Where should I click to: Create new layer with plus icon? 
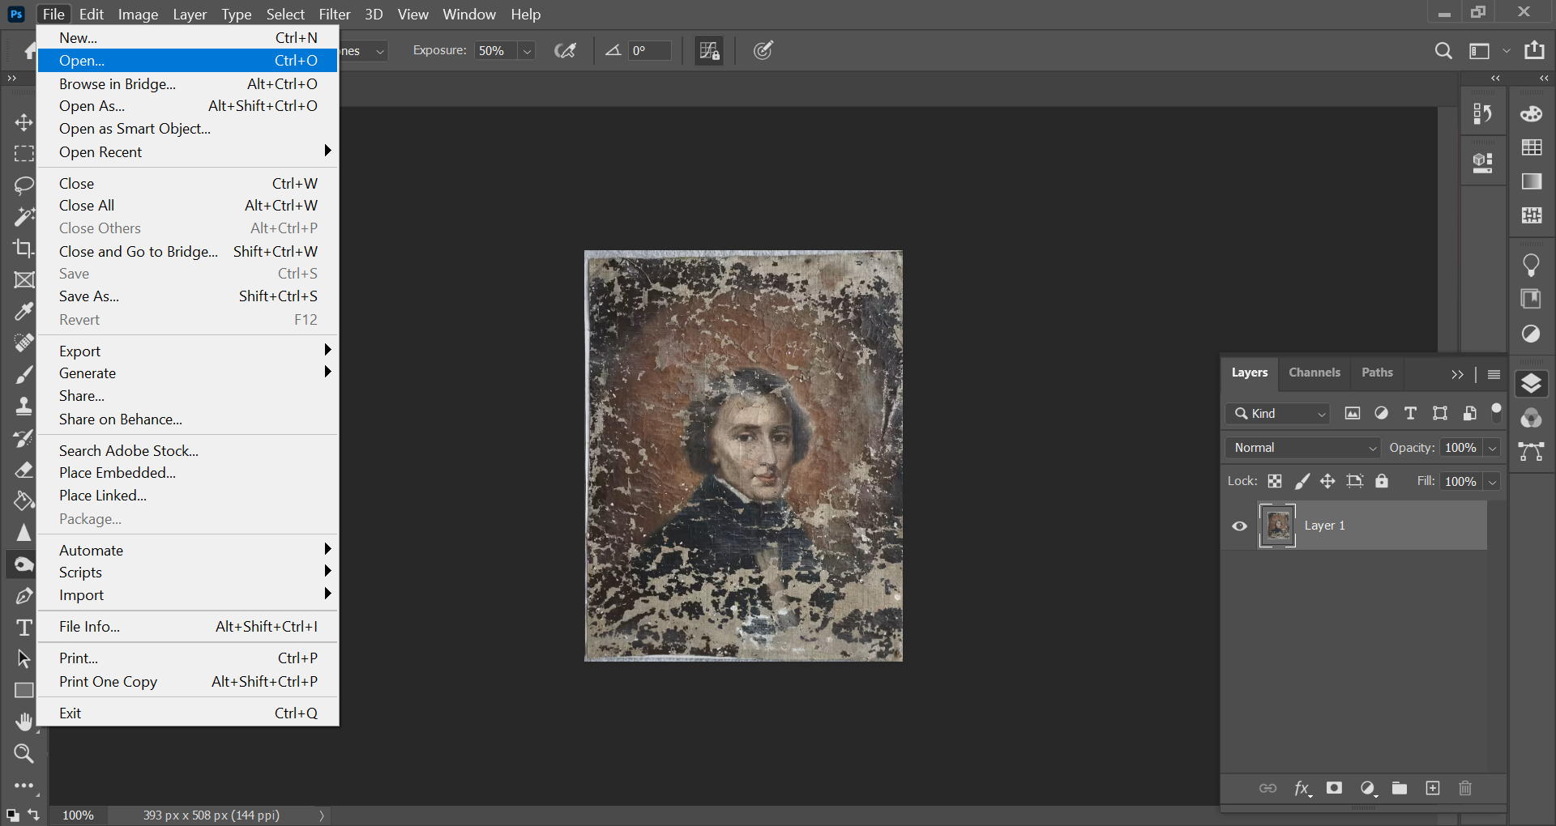pyautogui.click(x=1433, y=788)
